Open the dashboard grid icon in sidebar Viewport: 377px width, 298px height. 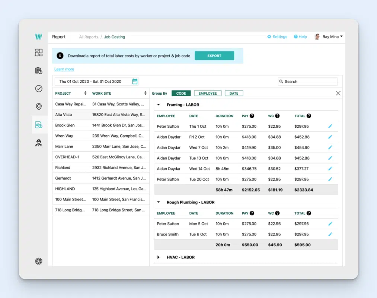(x=38, y=53)
